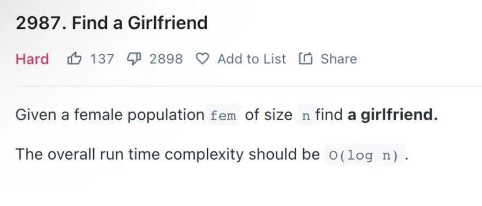482x206 pixels.
Task: Click the bold 'a girlfriend.' text
Action: click(392, 115)
